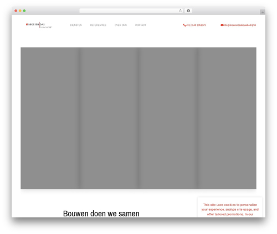Click the green maximize window button

(24, 11)
